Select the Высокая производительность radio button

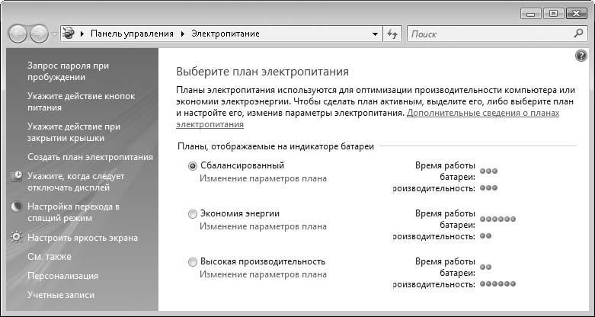point(193,262)
